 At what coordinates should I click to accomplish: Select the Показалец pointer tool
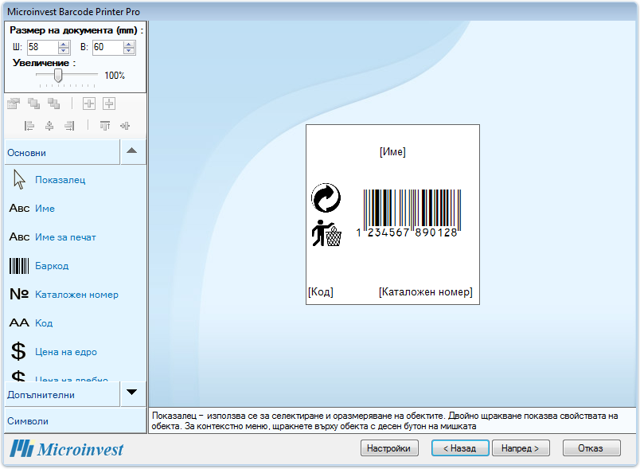point(19,180)
